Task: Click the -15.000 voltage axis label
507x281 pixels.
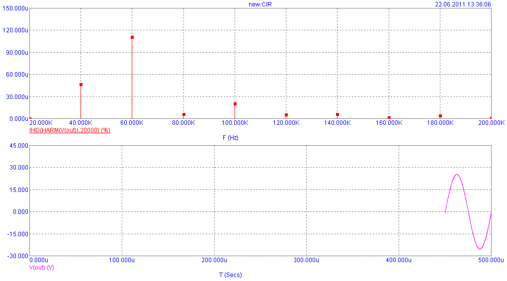Action: (x=18, y=234)
